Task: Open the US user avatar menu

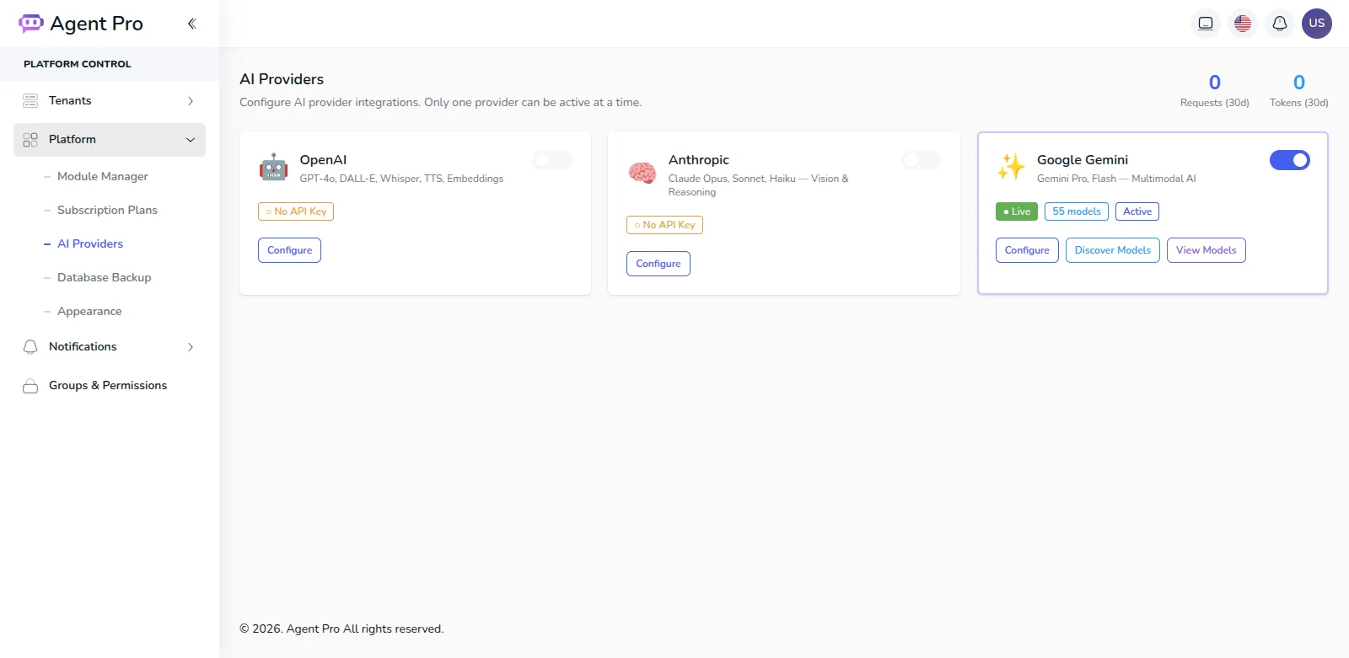Action: pos(1317,24)
